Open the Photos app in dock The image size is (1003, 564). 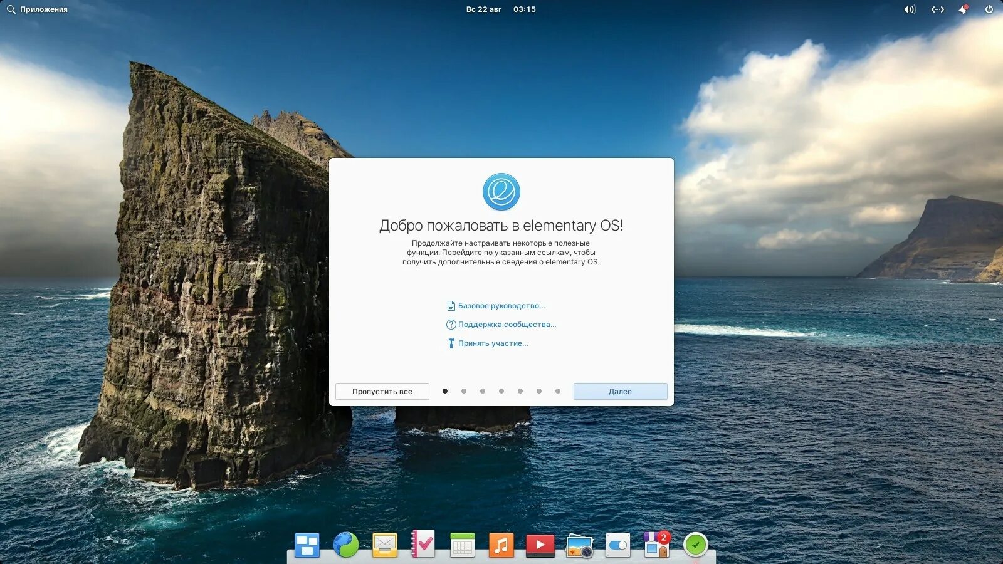579,545
